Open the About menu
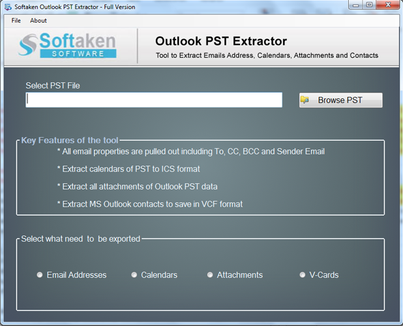Image resolution: width=403 pixels, height=326 pixels. coord(38,20)
